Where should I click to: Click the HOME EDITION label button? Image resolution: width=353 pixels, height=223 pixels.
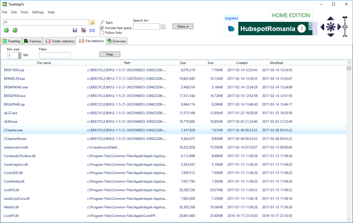pyautogui.click(x=291, y=15)
